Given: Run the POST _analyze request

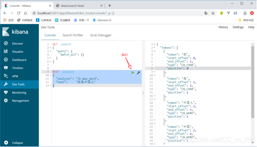Looking at the screenshot, I should [133, 73].
